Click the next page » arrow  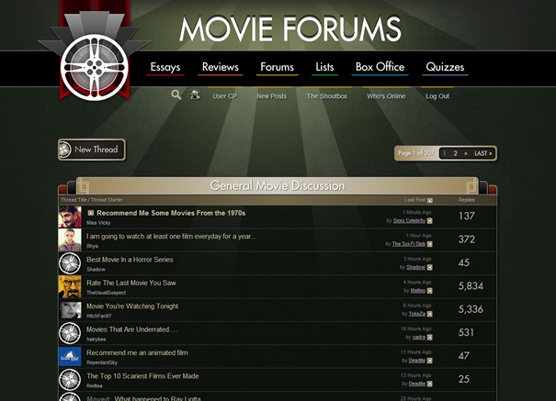point(466,153)
